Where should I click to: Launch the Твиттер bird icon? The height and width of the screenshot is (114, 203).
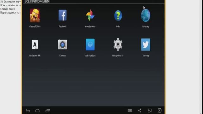tap(146, 44)
